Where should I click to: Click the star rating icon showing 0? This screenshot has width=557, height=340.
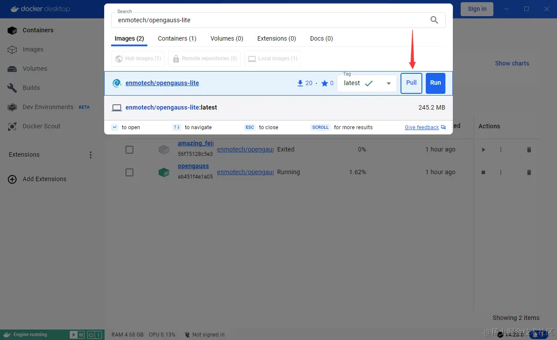coord(325,83)
